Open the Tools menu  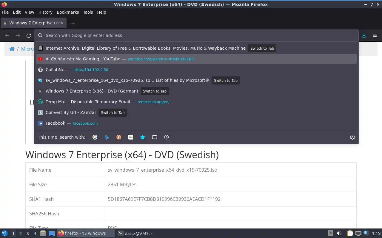(x=88, y=12)
